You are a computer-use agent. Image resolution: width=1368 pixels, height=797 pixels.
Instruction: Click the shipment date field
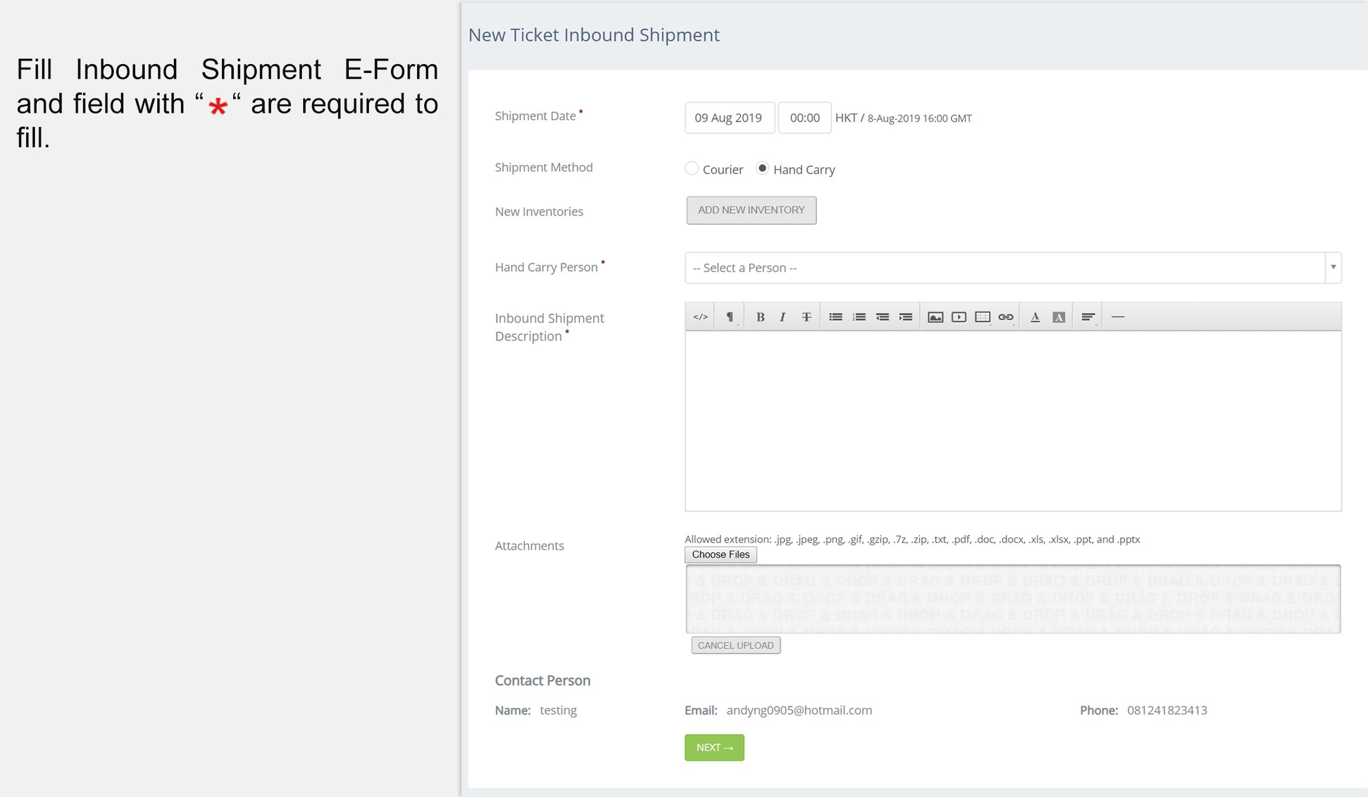pyautogui.click(x=729, y=118)
